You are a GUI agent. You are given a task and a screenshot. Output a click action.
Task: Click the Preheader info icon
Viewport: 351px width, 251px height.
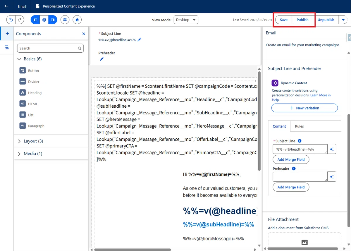(294, 169)
